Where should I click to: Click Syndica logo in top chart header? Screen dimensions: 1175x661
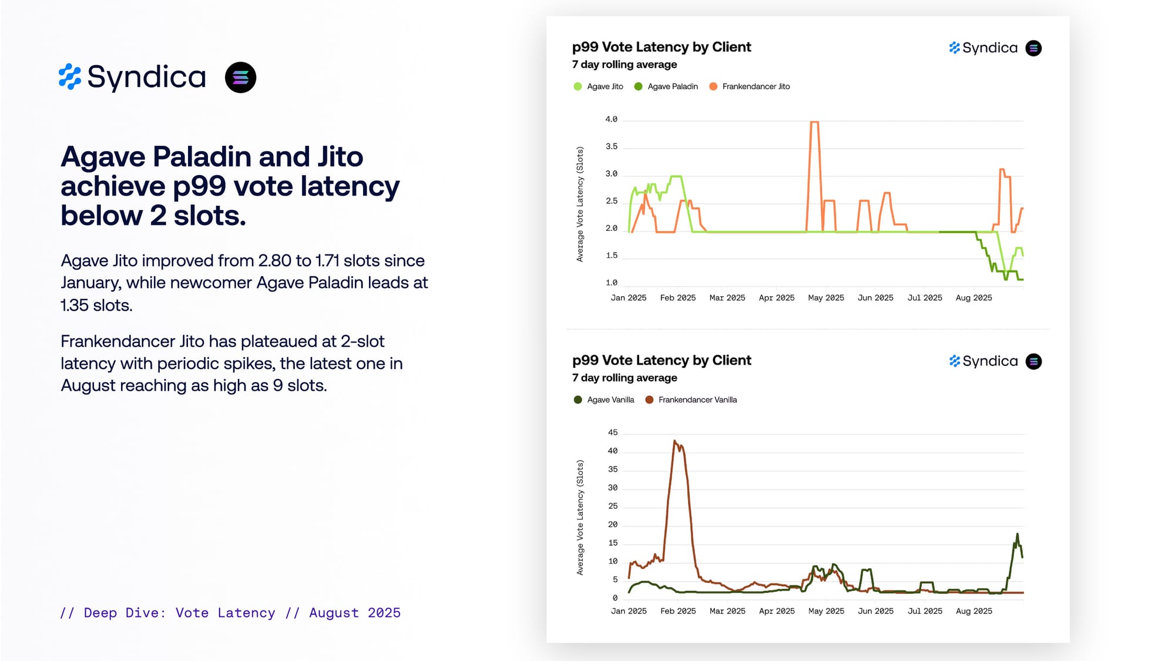983,48
